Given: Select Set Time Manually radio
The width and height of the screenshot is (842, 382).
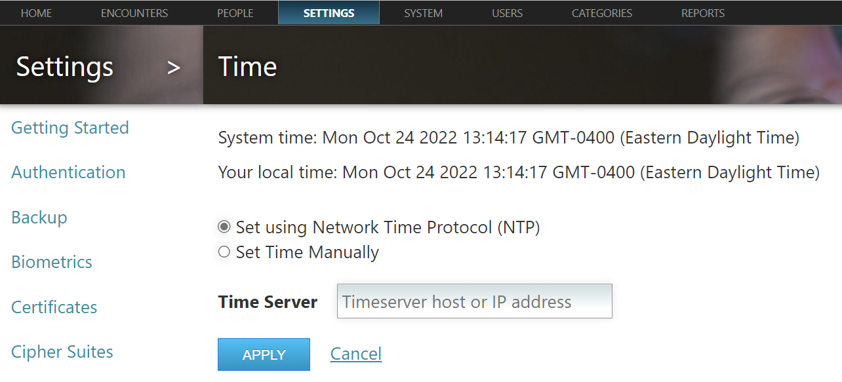Looking at the screenshot, I should coord(224,252).
